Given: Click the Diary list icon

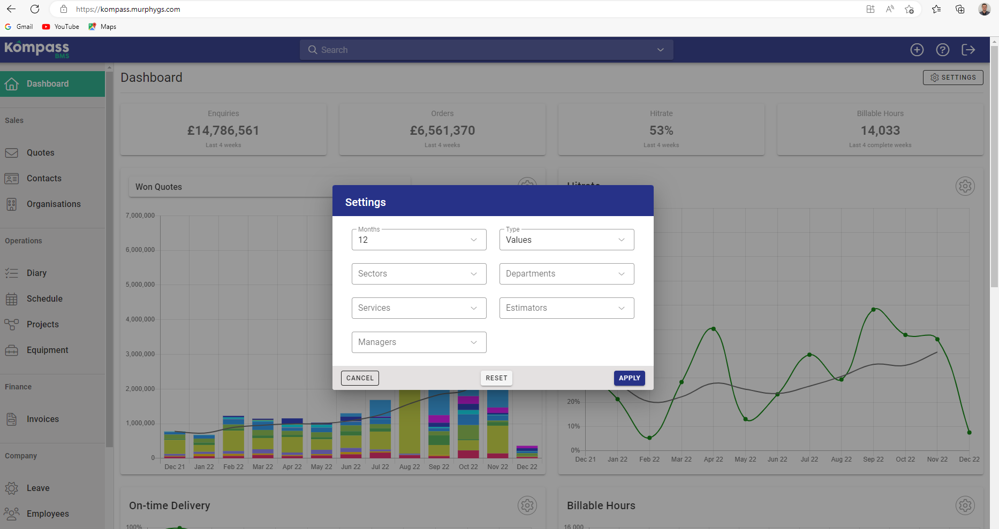Looking at the screenshot, I should 11,273.
